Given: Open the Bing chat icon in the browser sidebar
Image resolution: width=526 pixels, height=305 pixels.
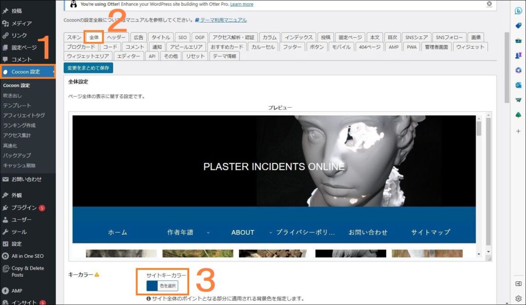Looking at the screenshot, I should [x=518, y=11].
